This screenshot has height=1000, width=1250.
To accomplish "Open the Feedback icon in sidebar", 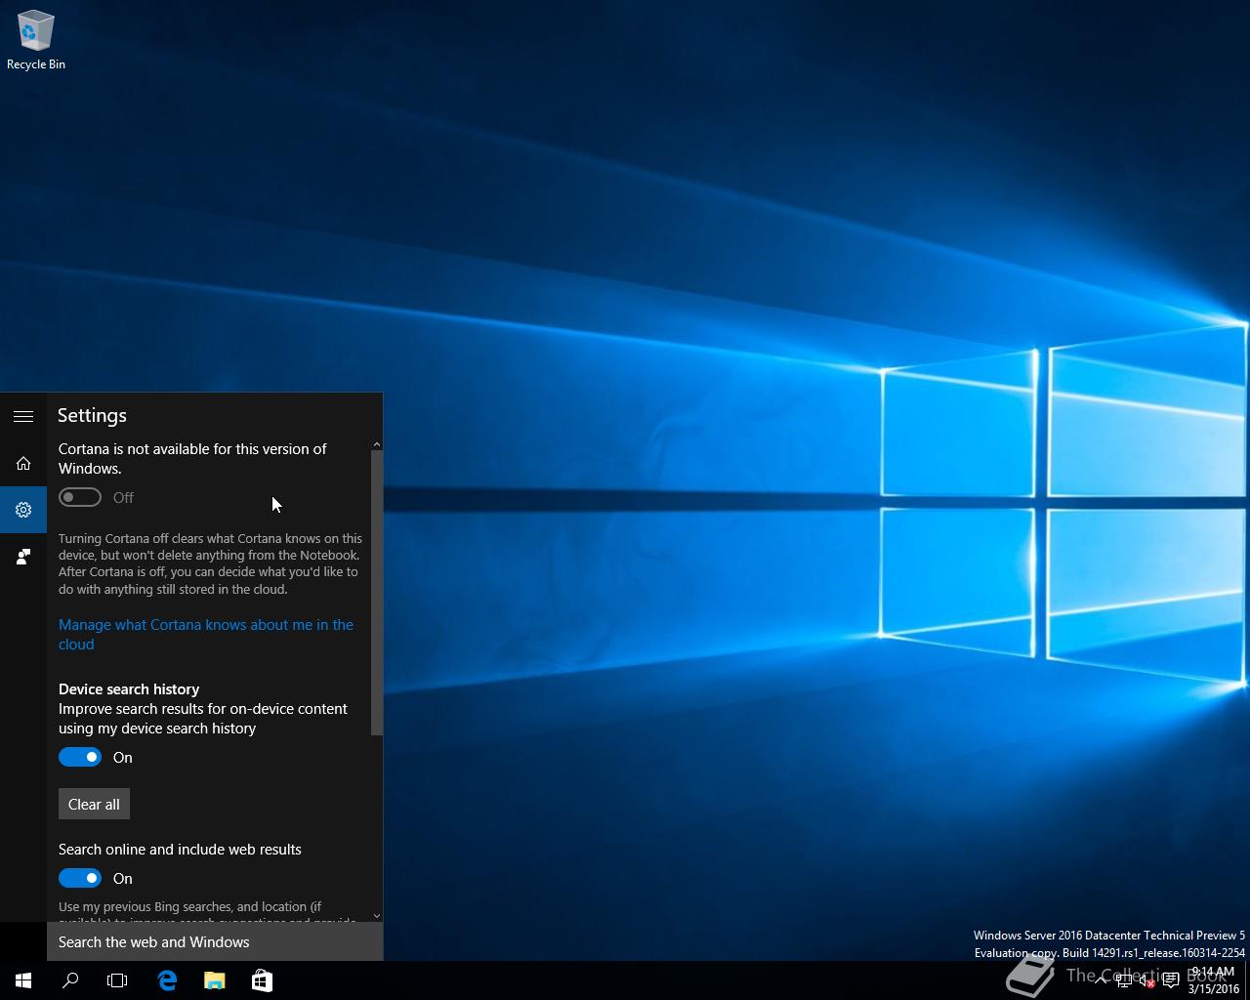I will [x=23, y=557].
